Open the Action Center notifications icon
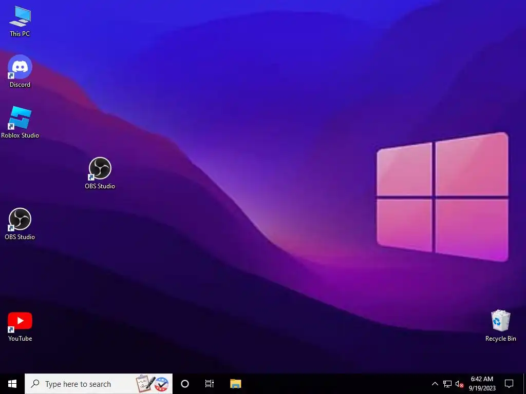 point(509,384)
